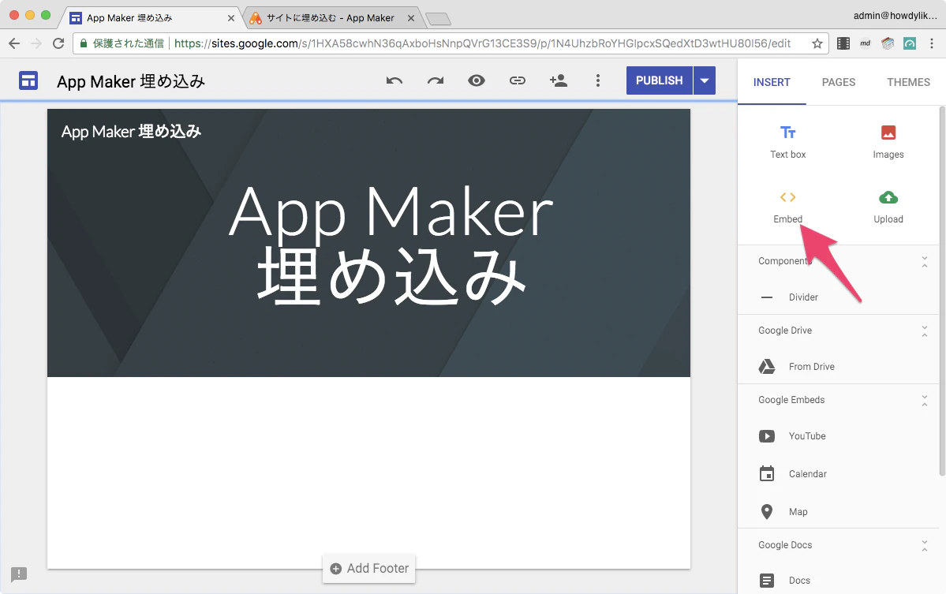Click the redo arrow icon

(x=436, y=80)
